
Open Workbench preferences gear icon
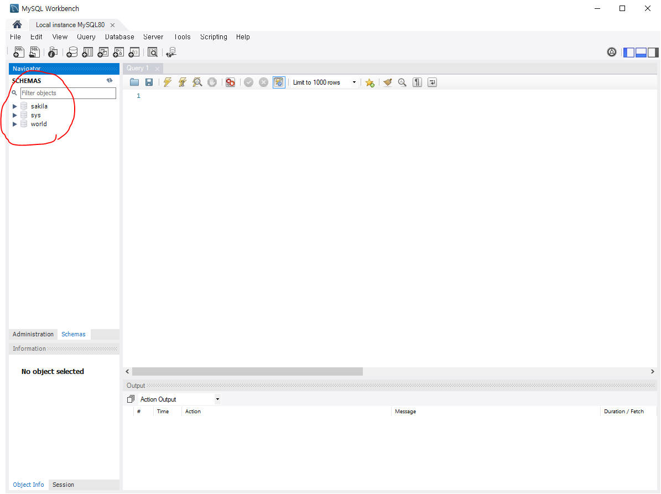coord(612,52)
